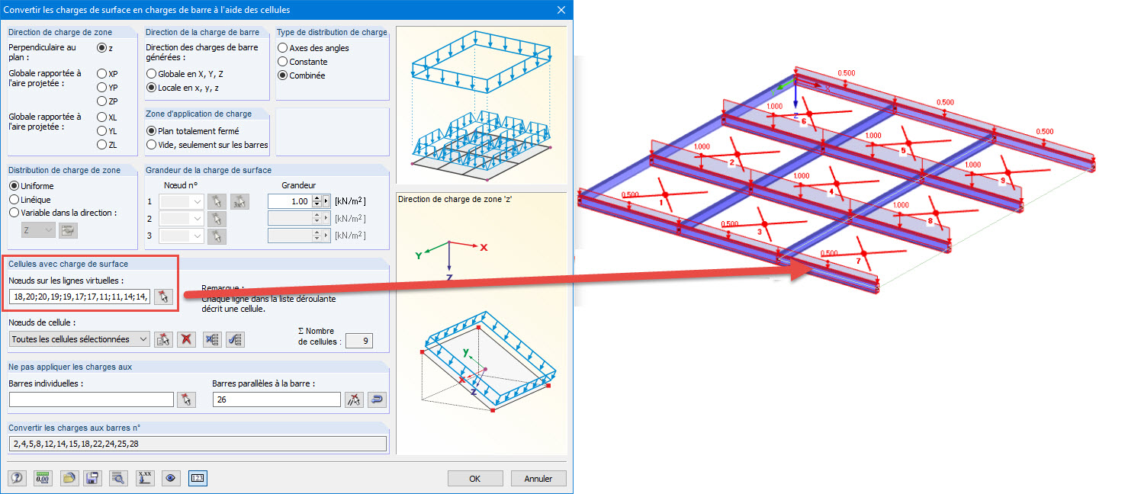Image resolution: width=1128 pixels, height=494 pixels.
Task: Click the Grandeur 1.00 input field
Action: [x=290, y=201]
